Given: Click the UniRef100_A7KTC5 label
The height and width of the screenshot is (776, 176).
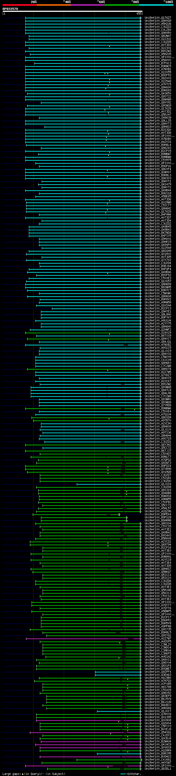Looking at the screenshot, I should [x=158, y=84].
